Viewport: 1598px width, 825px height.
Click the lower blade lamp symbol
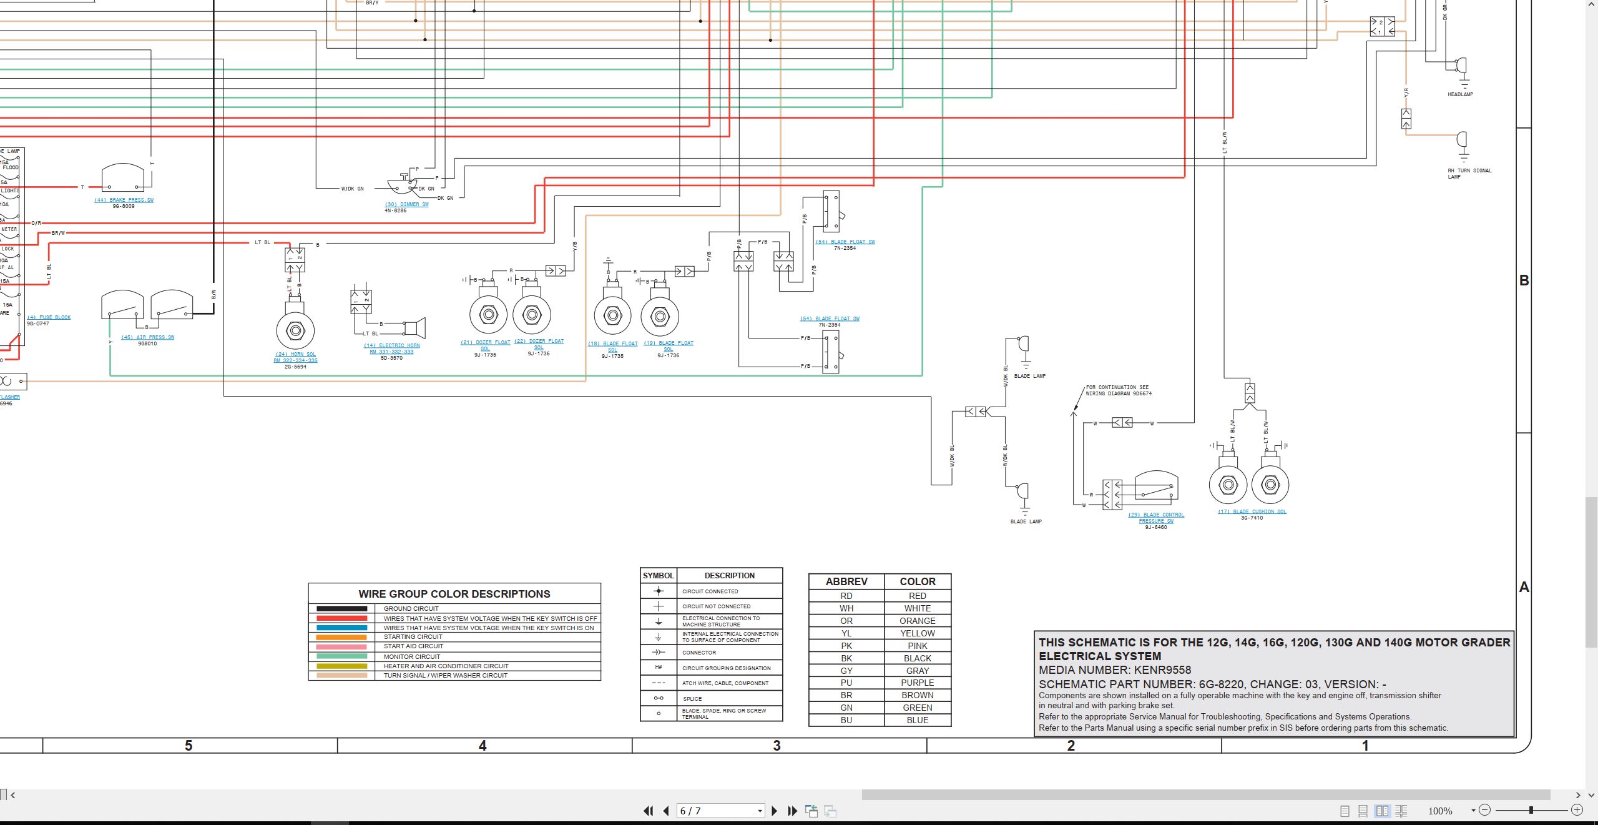(1022, 492)
